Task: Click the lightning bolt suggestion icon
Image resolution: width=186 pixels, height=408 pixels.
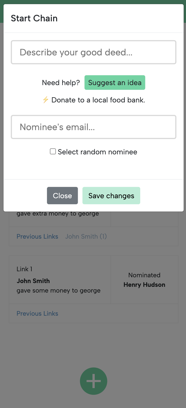Action: pos(45,100)
